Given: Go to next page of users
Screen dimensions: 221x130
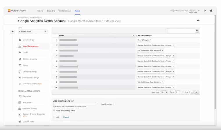Looking at the screenshot, I should tap(197, 92).
